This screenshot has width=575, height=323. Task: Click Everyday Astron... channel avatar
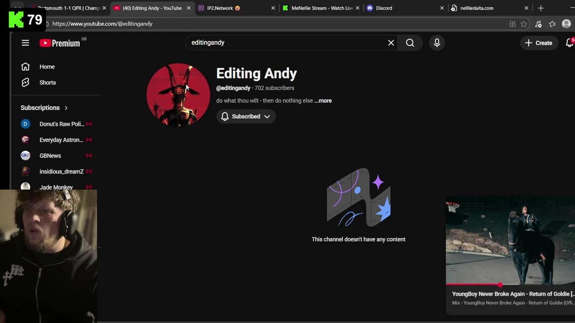tap(25, 140)
